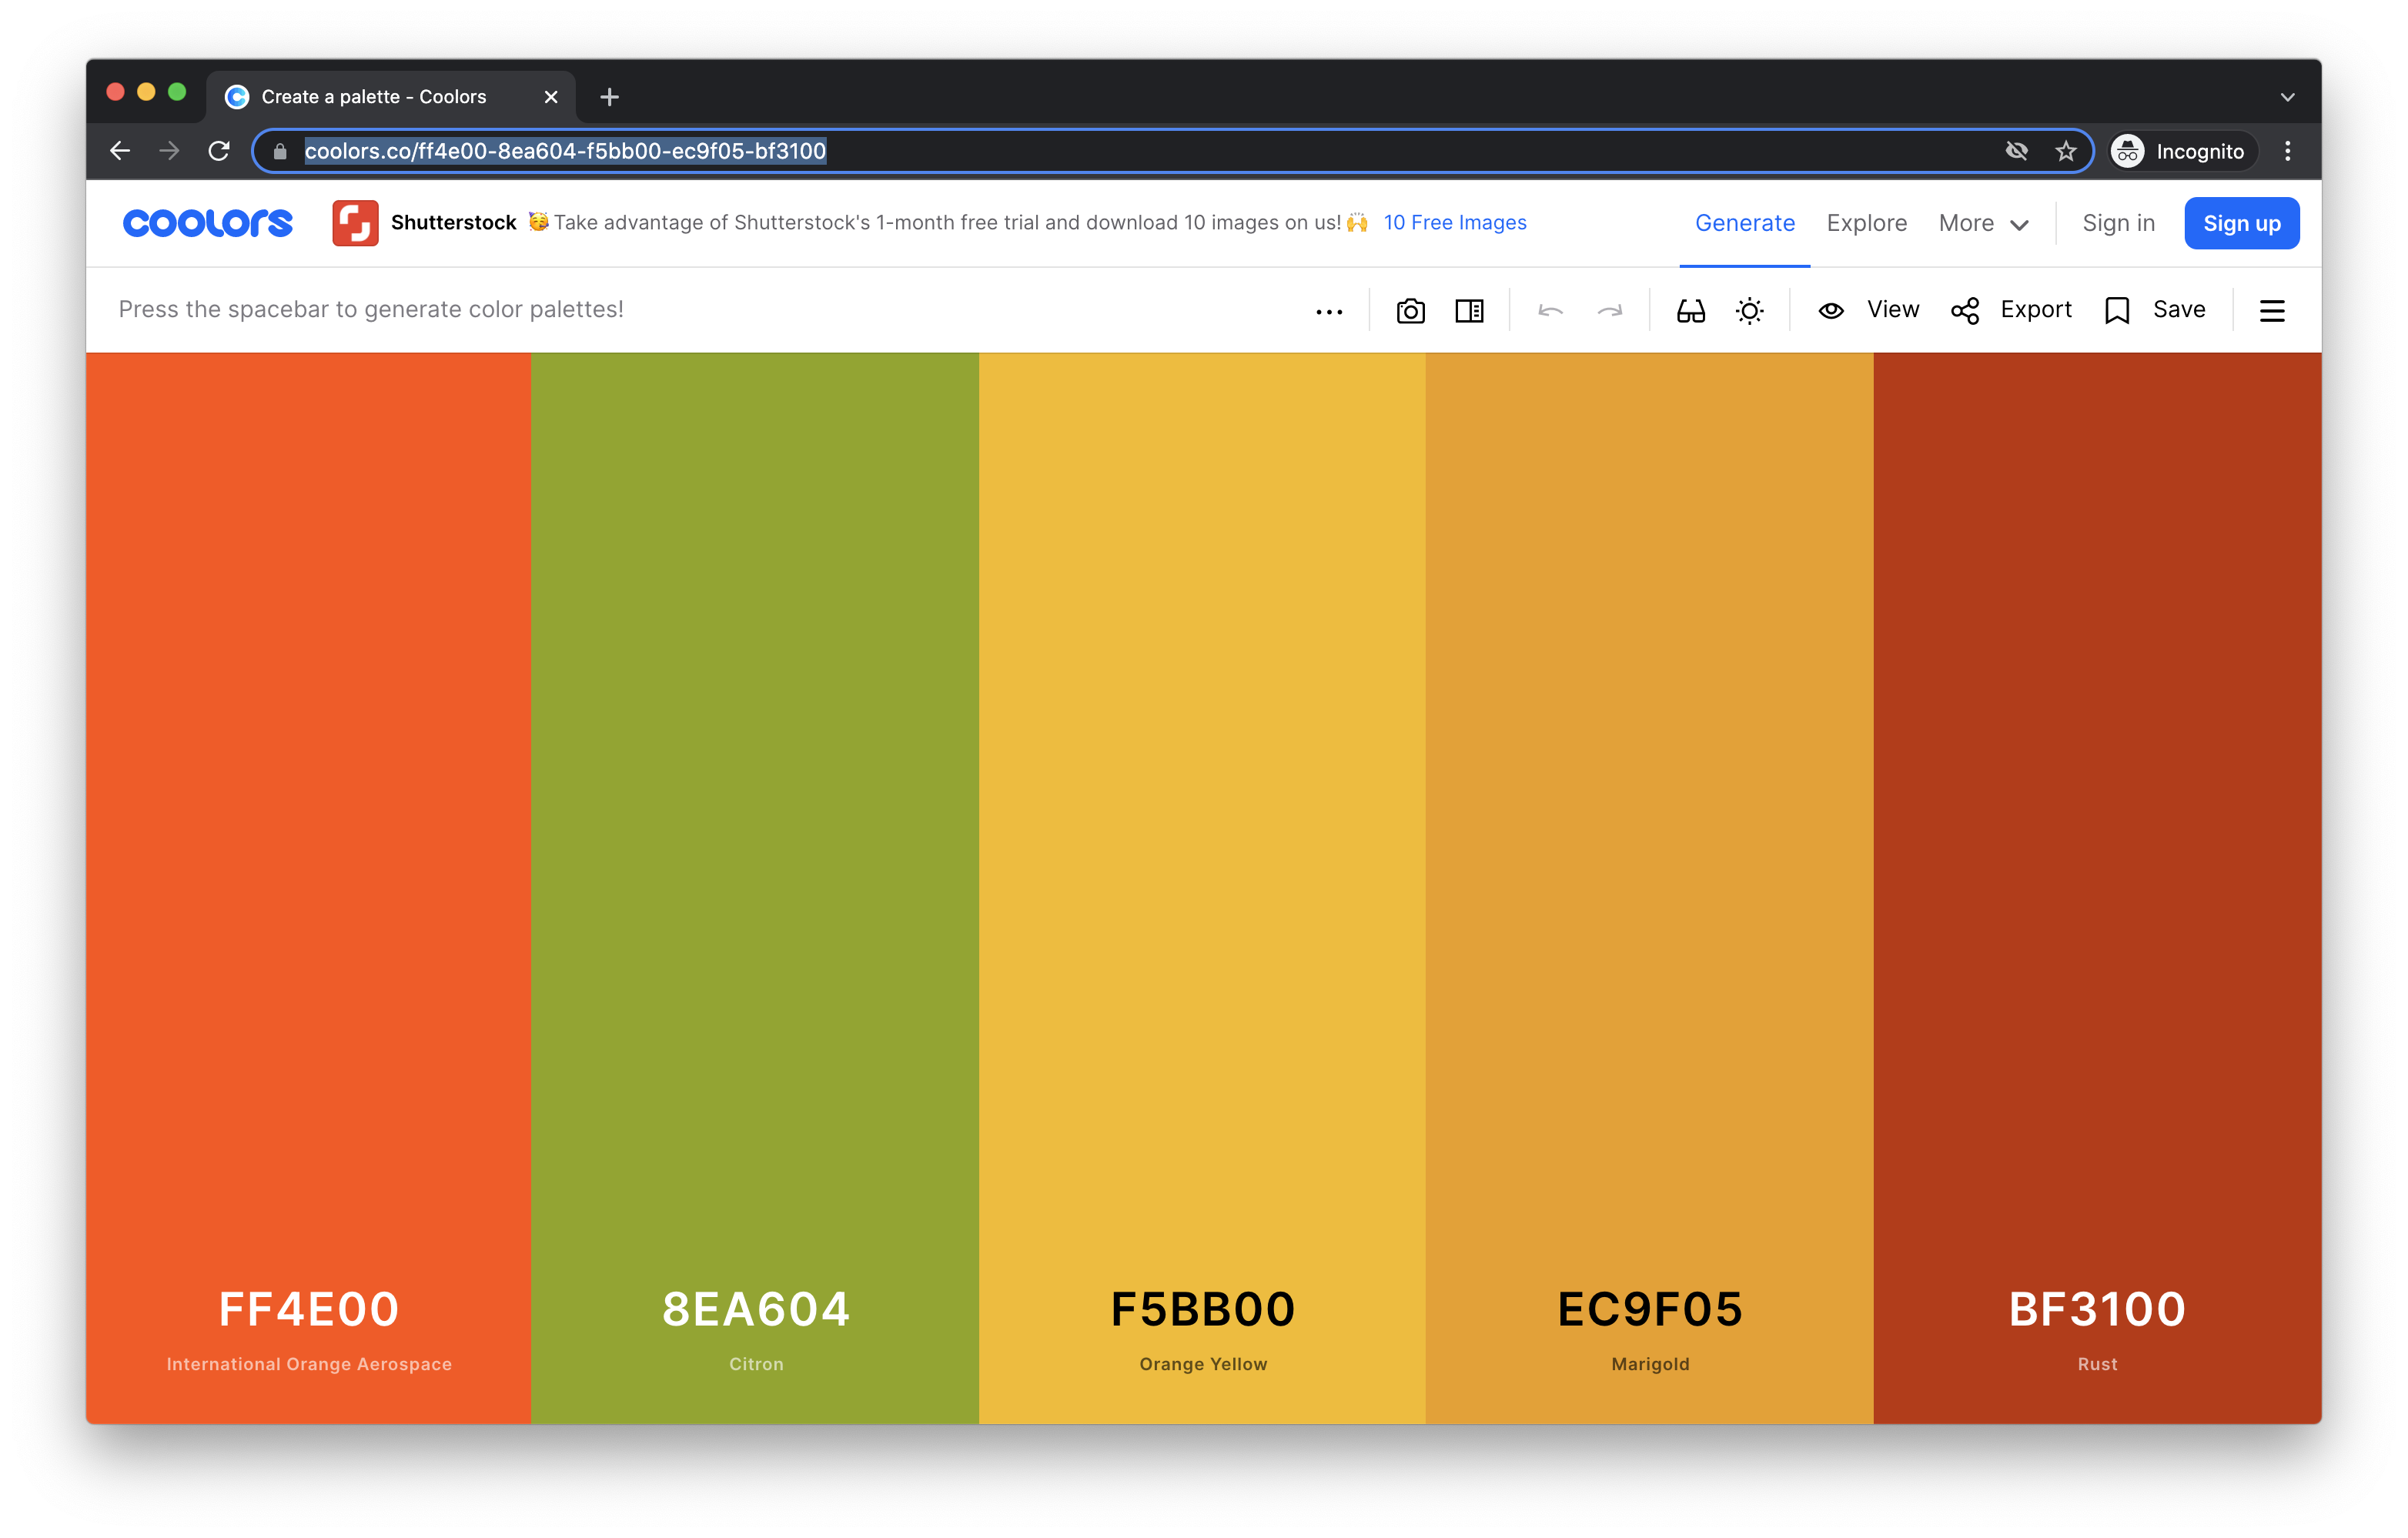Bookmark this page with the star icon

click(x=2066, y=151)
